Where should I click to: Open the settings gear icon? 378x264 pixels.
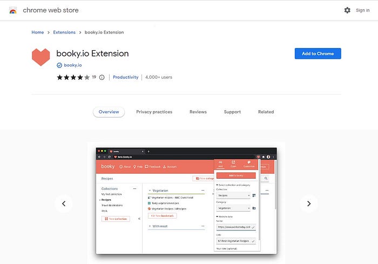click(347, 10)
